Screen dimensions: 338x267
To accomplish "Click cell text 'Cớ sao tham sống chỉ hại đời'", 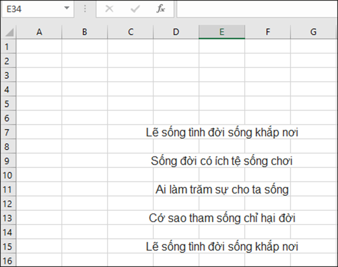I will coord(222,218).
